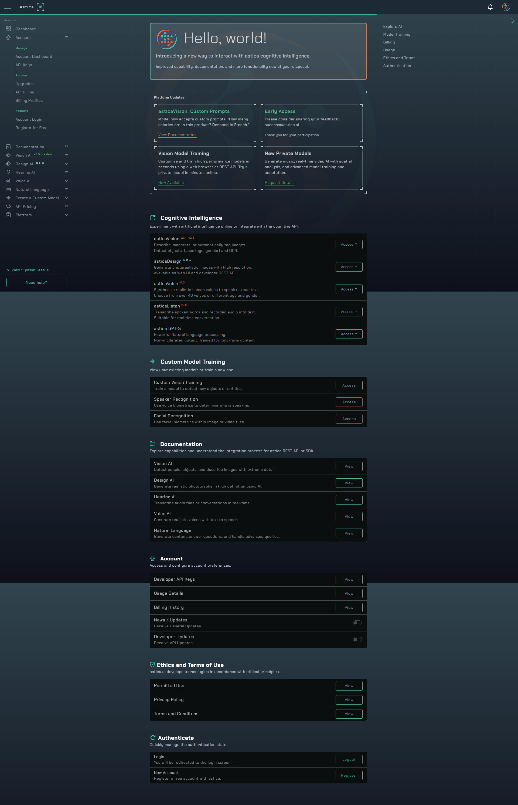Image resolution: width=518 pixels, height=805 pixels.
Task: Click the Need help? button
Action: [36, 282]
